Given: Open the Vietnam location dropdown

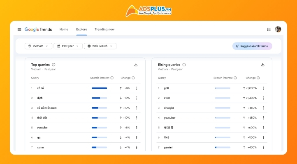Looking at the screenshot, I should click(38, 46).
